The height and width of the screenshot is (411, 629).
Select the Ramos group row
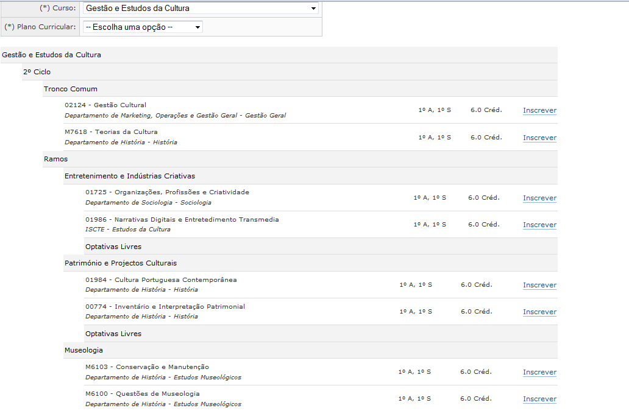(x=55, y=159)
